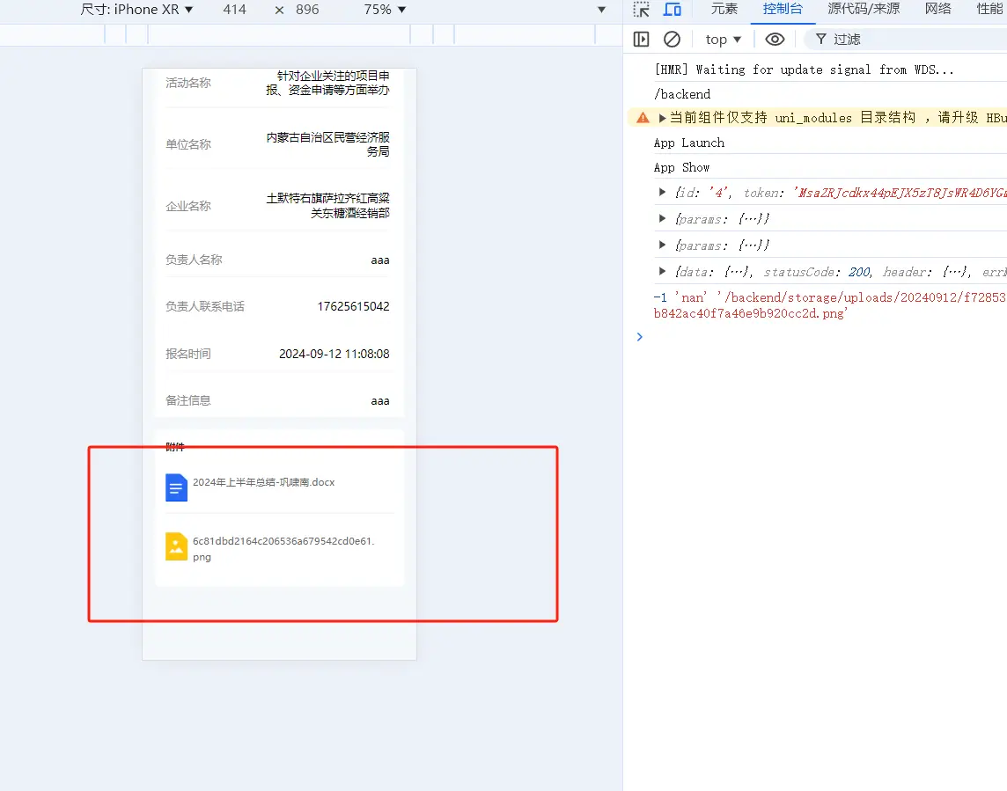1007x791 pixels.
Task: Show the console sidebar panel
Action: (642, 39)
